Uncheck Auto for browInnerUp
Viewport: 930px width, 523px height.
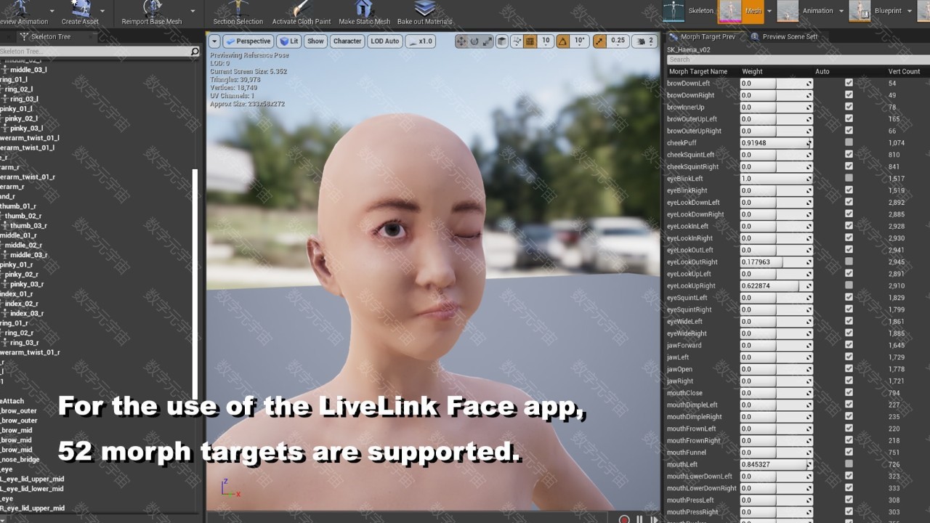(x=849, y=107)
